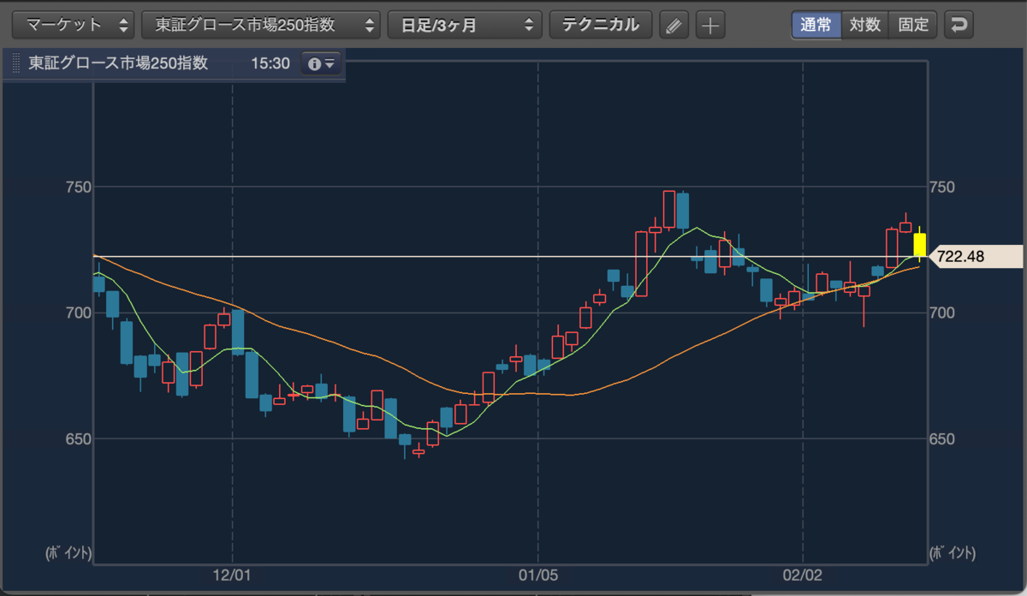1027x596 pixels.
Task: Click the 15:30 timestamp
Action: (x=270, y=64)
